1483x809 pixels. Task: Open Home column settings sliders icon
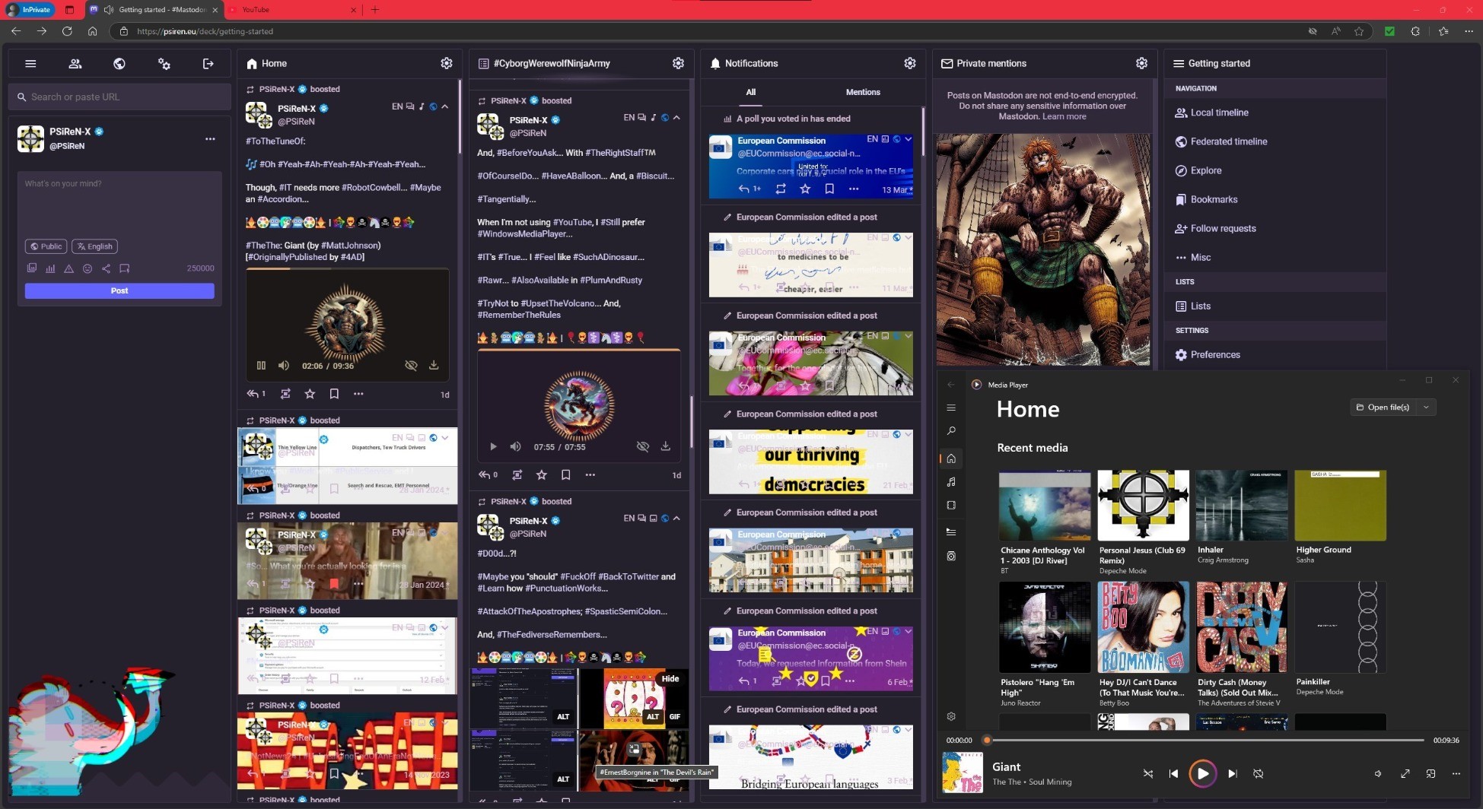coord(447,63)
